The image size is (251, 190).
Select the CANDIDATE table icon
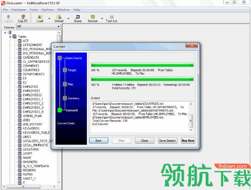(x=20, y=58)
